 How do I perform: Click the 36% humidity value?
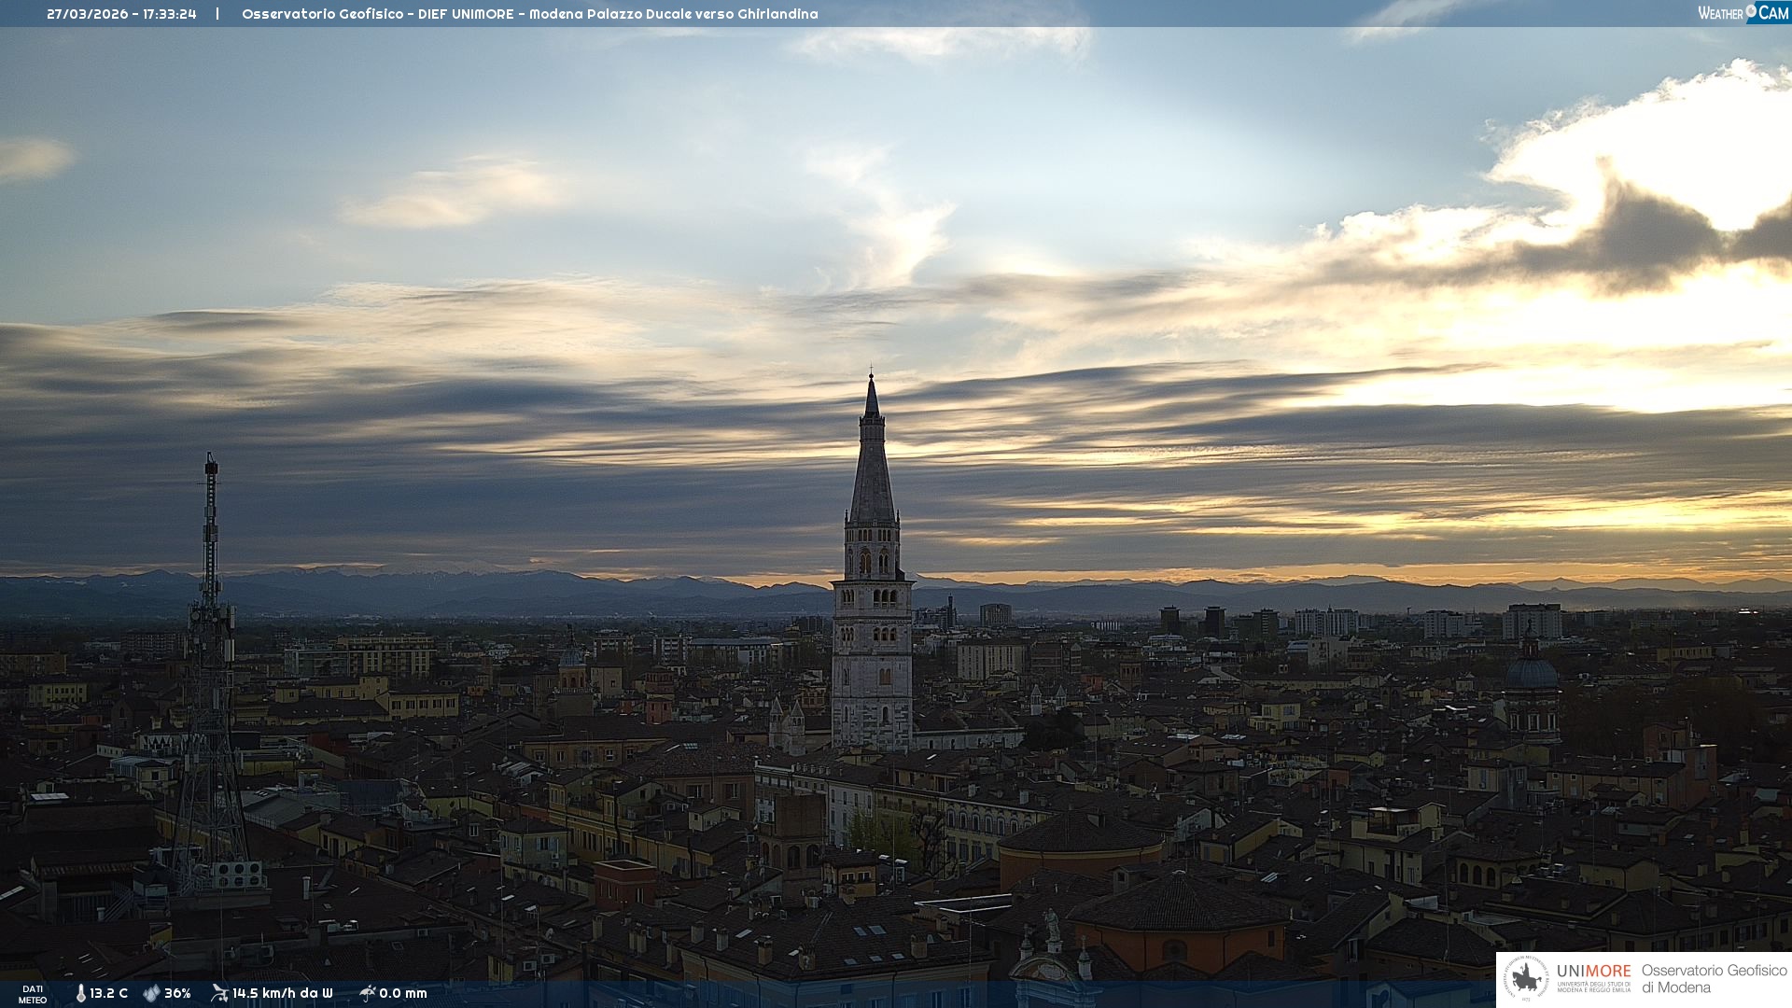click(177, 993)
